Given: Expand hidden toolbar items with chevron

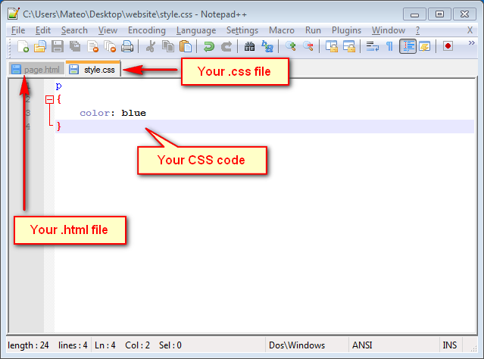Looking at the screenshot, I should point(471,42).
